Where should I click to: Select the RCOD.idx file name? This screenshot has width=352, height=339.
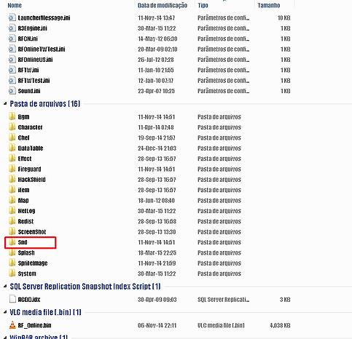29,300
